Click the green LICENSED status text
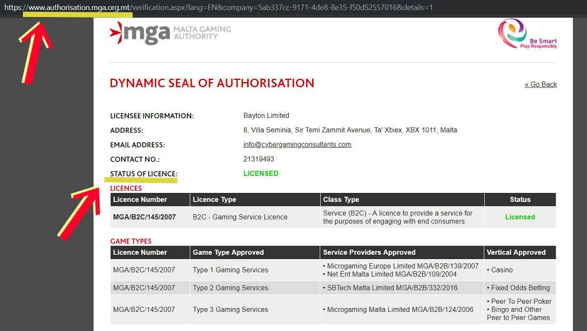The image size is (587, 331). [261, 173]
